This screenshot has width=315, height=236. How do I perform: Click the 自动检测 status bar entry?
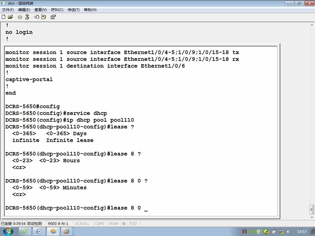click(x=34, y=224)
